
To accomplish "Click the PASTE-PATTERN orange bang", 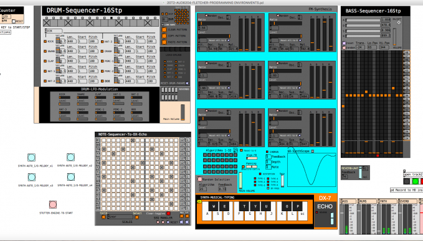I will (x=164, y=42).
